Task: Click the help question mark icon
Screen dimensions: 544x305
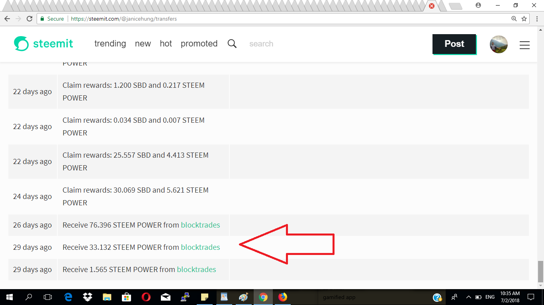Action: (437, 297)
